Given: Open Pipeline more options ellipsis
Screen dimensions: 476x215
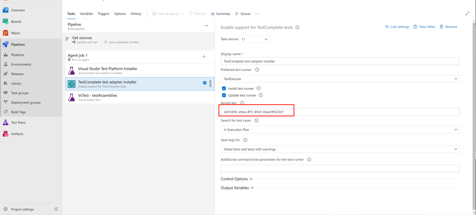Looking at the screenshot, I should point(206,26).
